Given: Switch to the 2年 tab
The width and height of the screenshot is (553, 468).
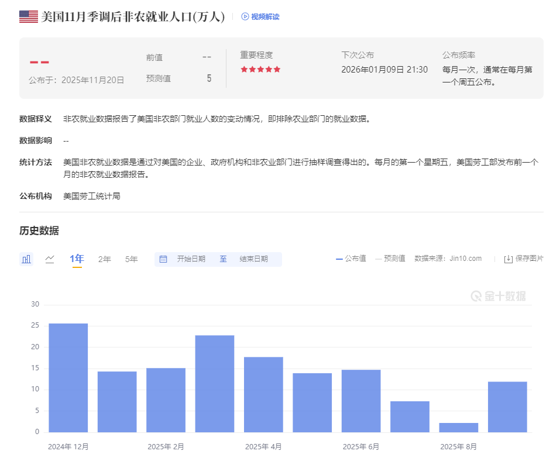Looking at the screenshot, I should (104, 258).
